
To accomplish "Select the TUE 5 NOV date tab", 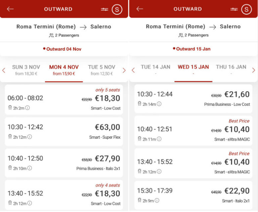I will (x=101, y=70).
